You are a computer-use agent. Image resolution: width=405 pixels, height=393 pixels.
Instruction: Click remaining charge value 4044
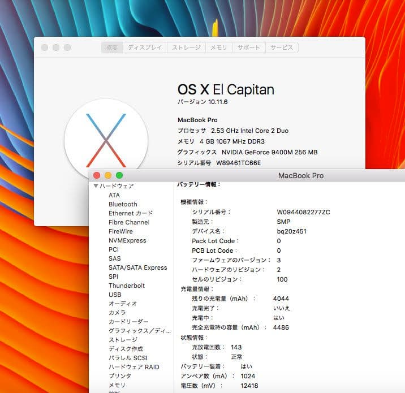pos(281,299)
